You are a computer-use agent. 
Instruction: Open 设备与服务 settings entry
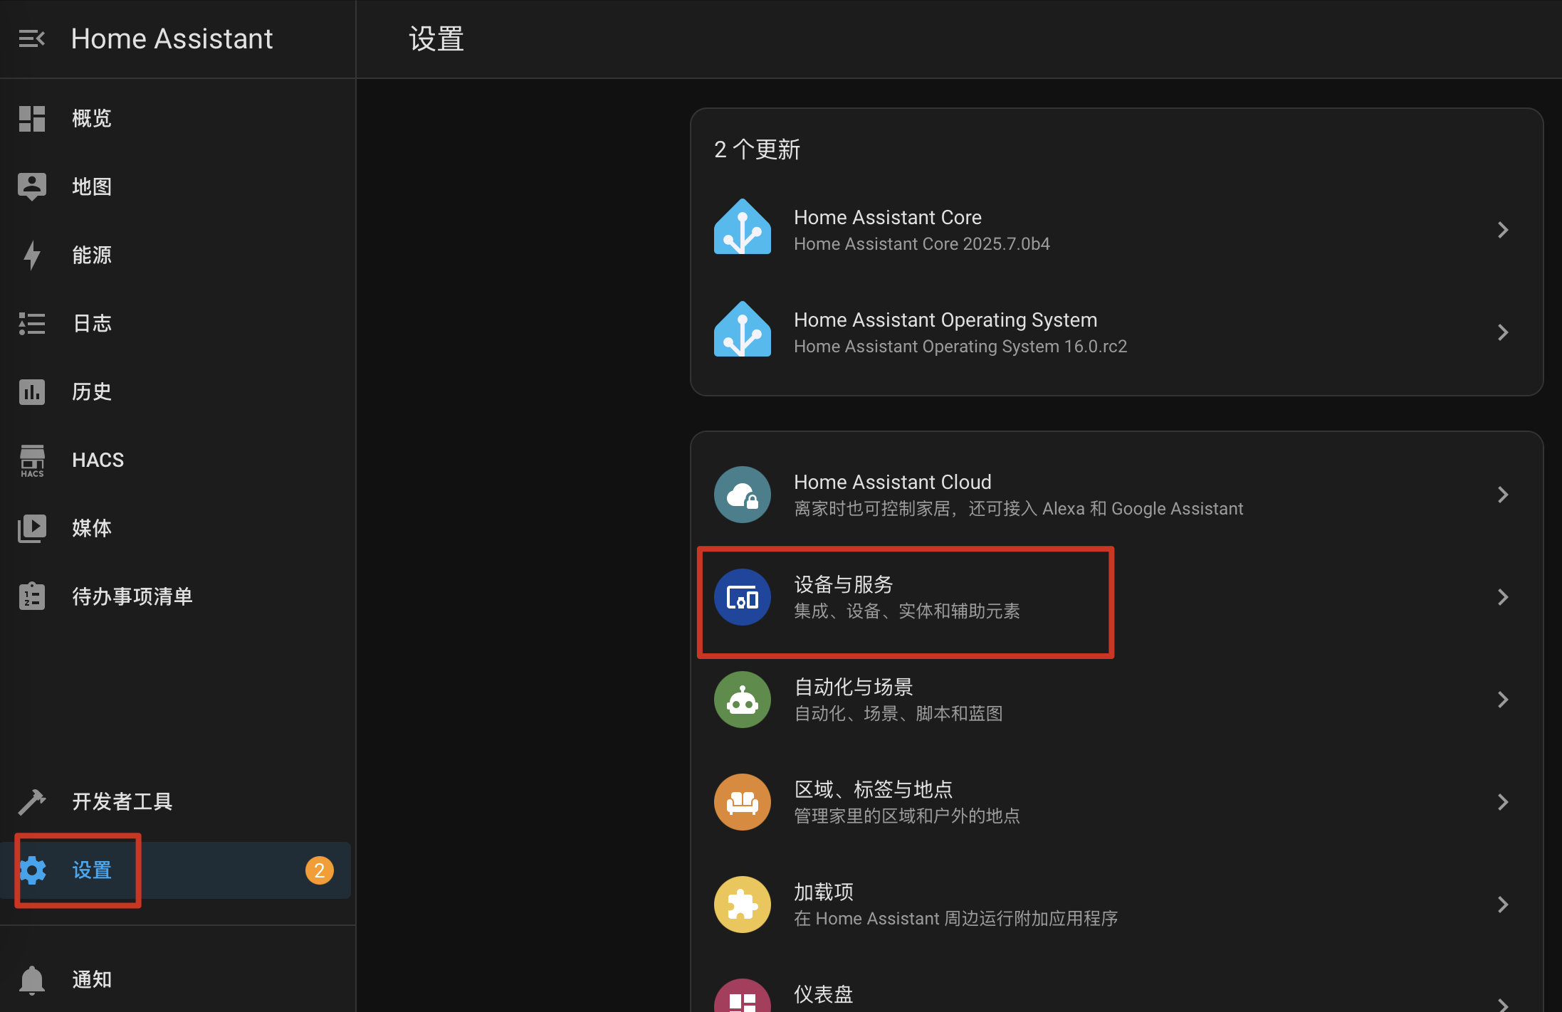point(1116,597)
